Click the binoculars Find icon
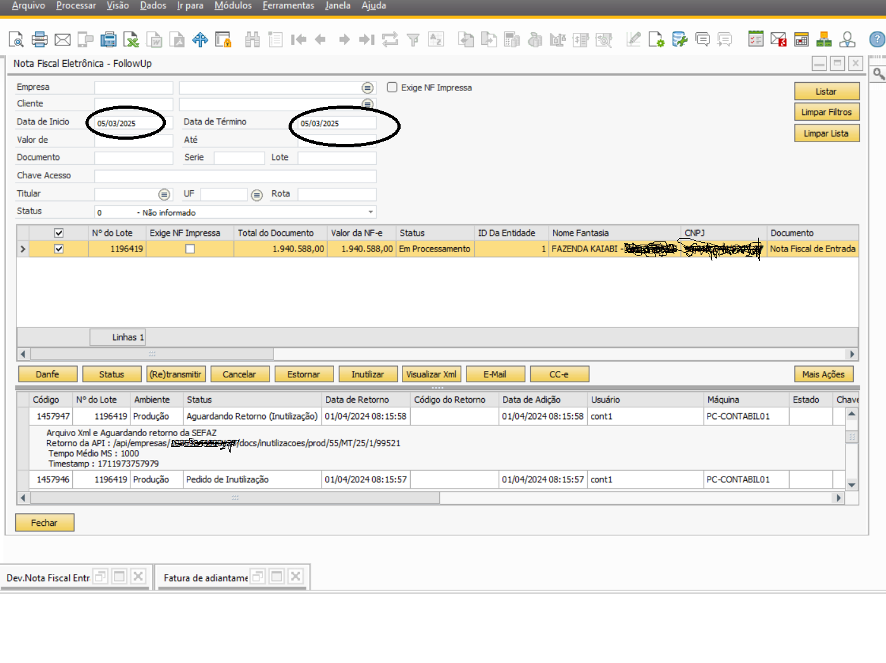This screenshot has height=663, width=886. pyautogui.click(x=253, y=40)
